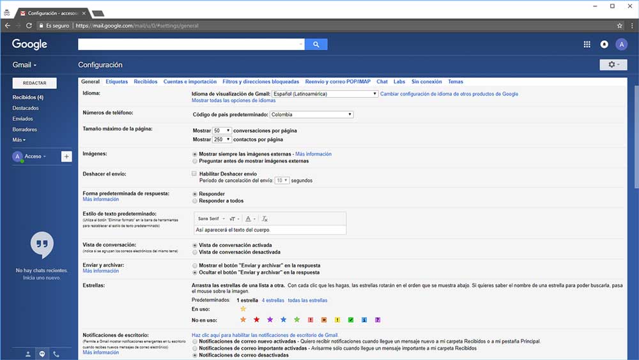Select the green star
The width and height of the screenshot is (639, 360).
pyautogui.click(x=296, y=320)
